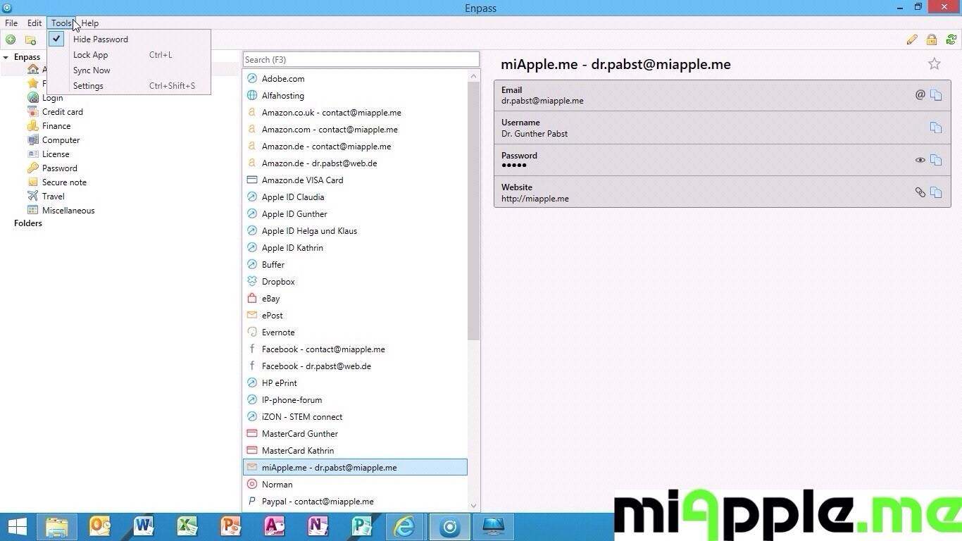Click the padlock lock icon
Screen dimensions: 962x541
click(x=932, y=40)
